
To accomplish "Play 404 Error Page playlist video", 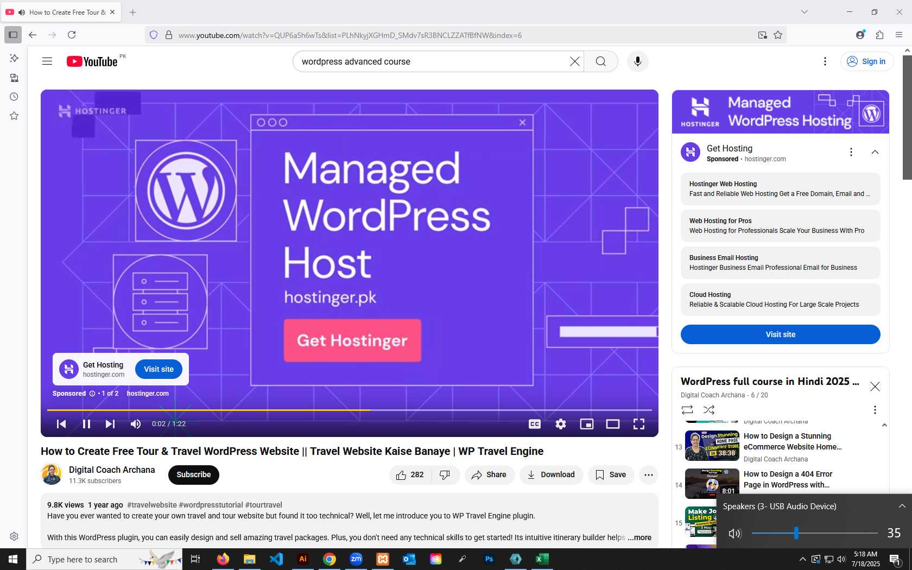I will click(776, 483).
